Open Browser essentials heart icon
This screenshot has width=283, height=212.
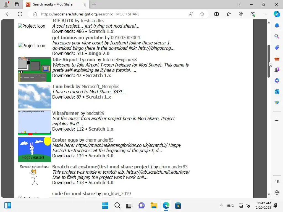click(x=253, y=14)
